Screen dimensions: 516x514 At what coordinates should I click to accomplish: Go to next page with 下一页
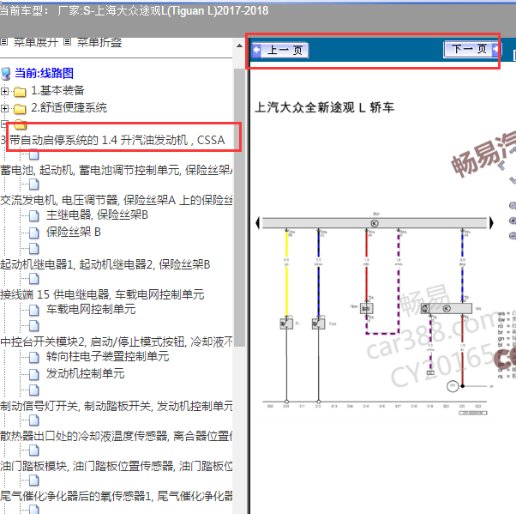471,50
